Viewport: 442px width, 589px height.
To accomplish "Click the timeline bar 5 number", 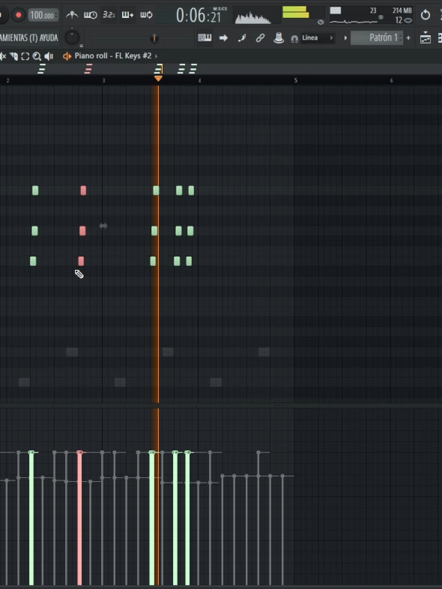I will click(x=296, y=80).
